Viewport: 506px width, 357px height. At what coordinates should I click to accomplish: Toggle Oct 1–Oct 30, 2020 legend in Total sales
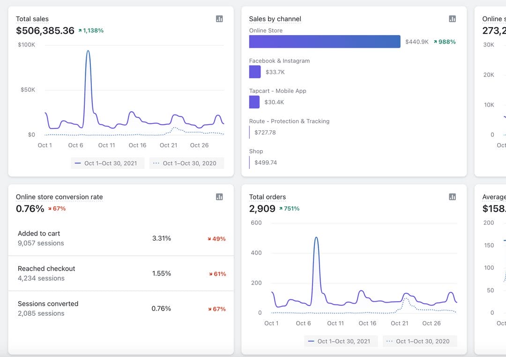click(x=186, y=163)
